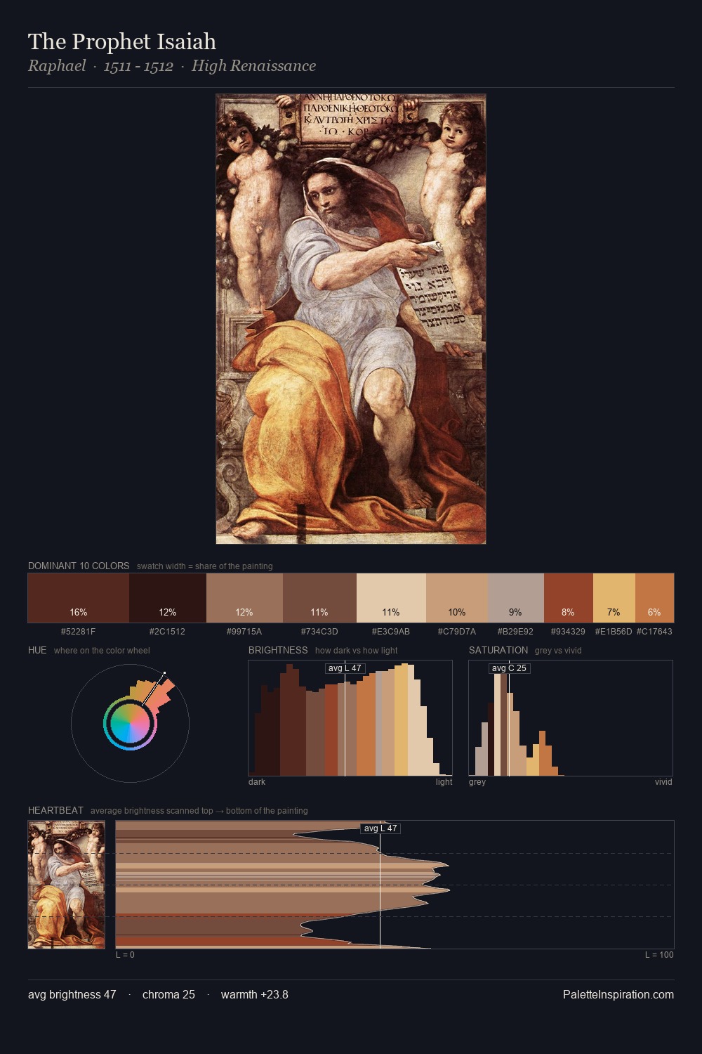
Task: Click the 'how dark vs how light' caption
Action: [x=356, y=651]
